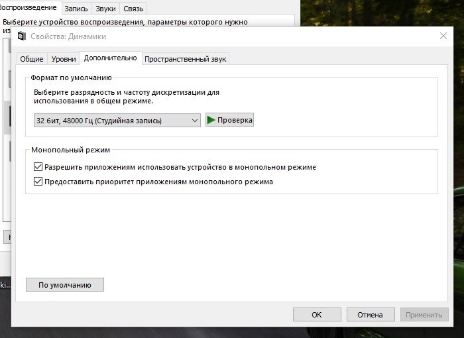Switch to Запись tab in the Sound window

pyautogui.click(x=76, y=9)
